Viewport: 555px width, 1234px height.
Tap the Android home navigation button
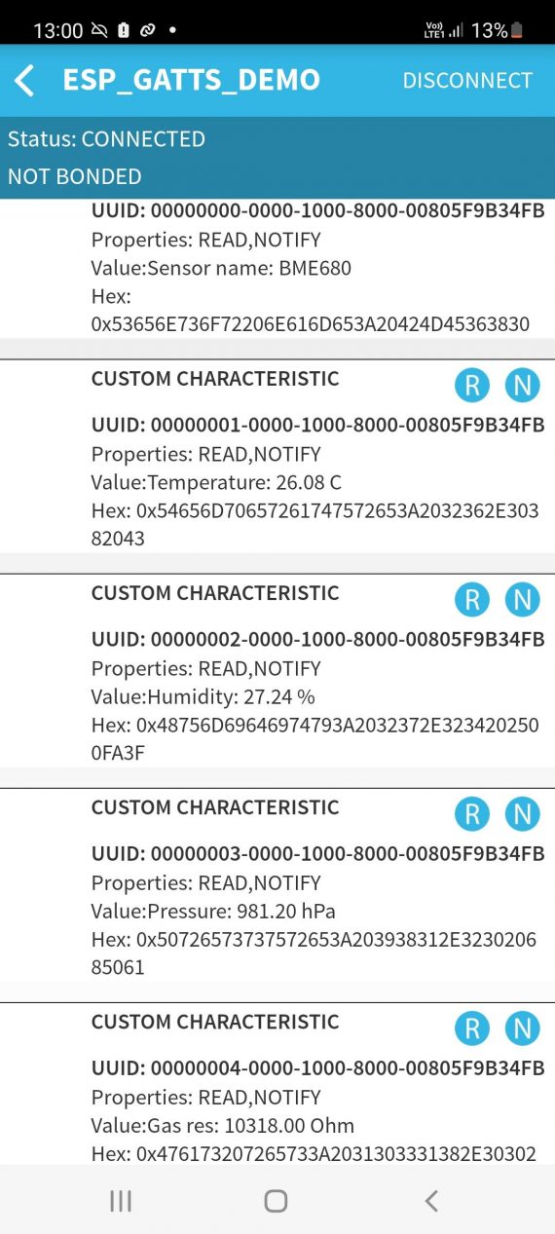[x=277, y=1201]
